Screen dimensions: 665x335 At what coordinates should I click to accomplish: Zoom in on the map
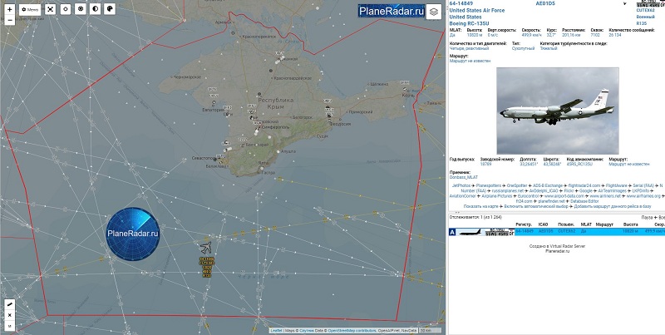[9, 8]
